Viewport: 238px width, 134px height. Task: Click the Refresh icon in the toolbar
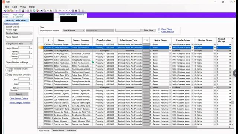(x=5, y=11)
